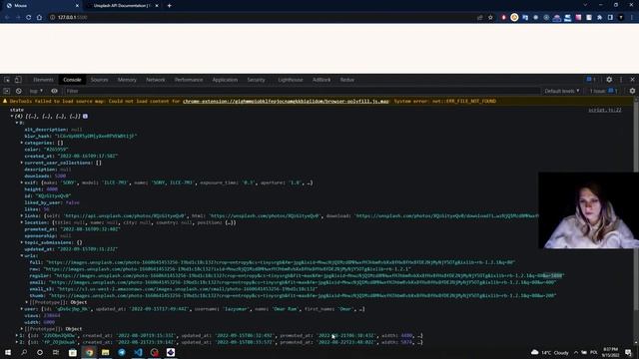Screen dimensions: 639x359
Task: Select the 'small_s3' url string value
Action: [x=188, y=289]
